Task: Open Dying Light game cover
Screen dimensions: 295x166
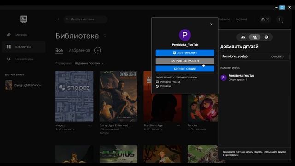Action: pyautogui.click(x=118, y=96)
